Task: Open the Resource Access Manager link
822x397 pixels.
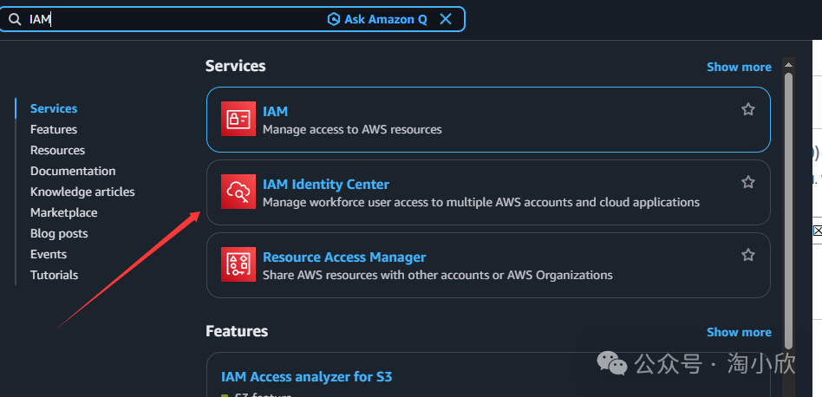Action: pos(344,257)
